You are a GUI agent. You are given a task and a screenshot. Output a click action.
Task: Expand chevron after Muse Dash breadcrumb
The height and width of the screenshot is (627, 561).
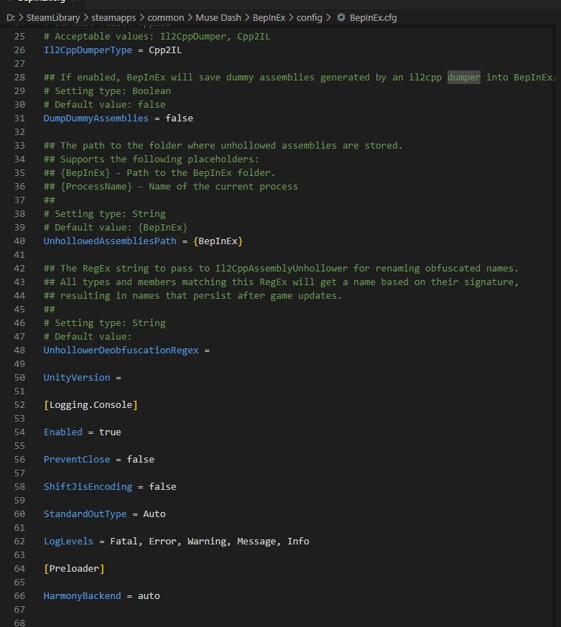tap(247, 17)
